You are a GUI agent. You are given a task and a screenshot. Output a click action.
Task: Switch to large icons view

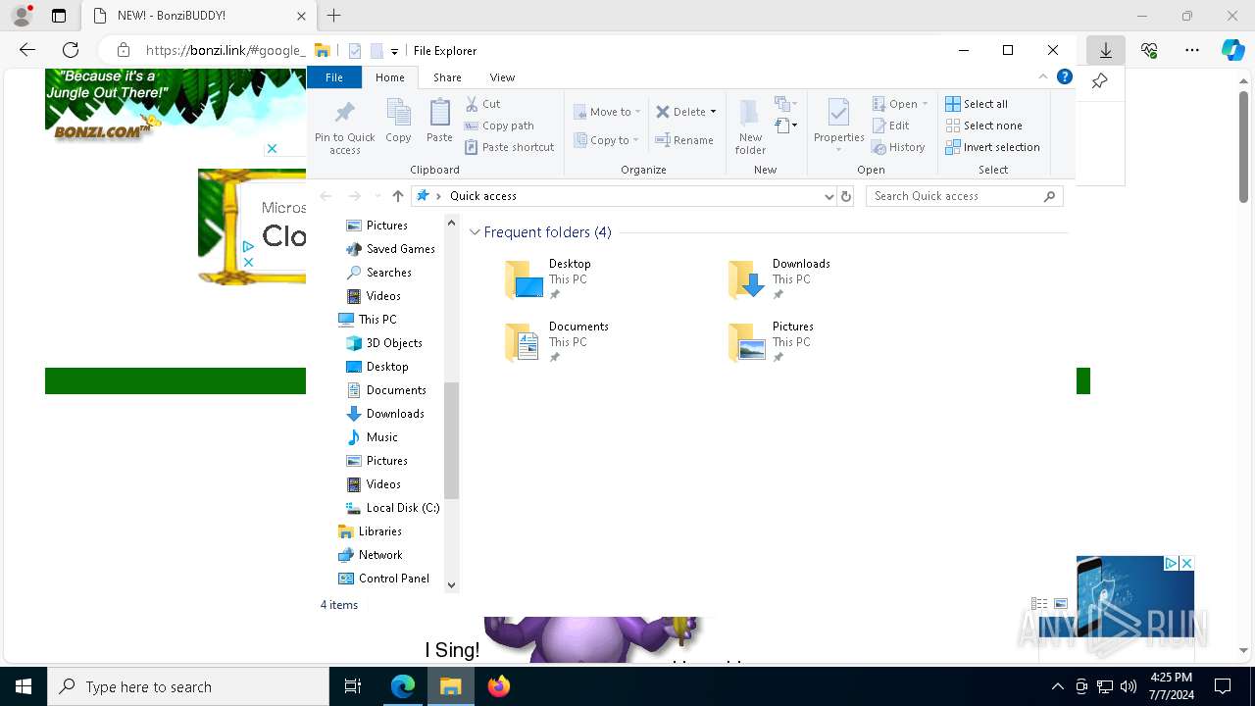[x=1061, y=604]
